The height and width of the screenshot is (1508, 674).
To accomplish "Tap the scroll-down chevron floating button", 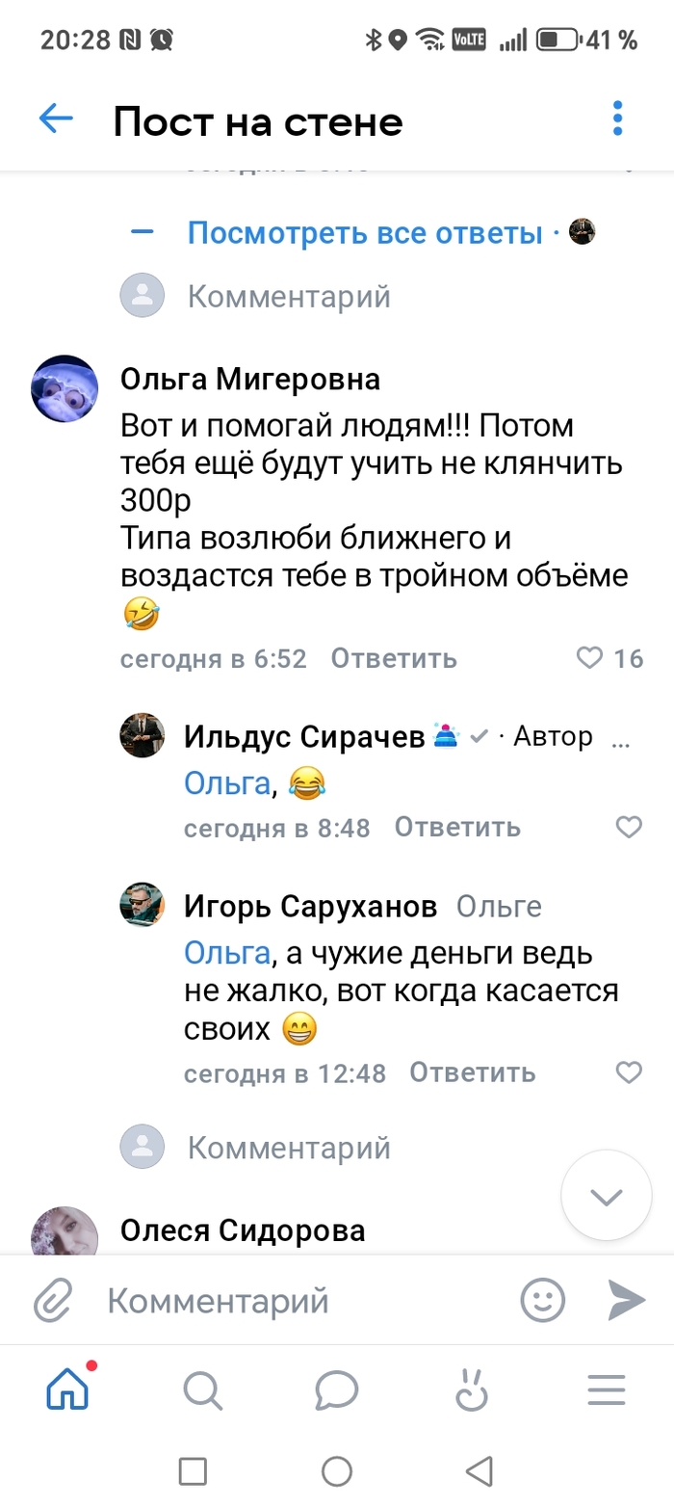I will point(607,1198).
